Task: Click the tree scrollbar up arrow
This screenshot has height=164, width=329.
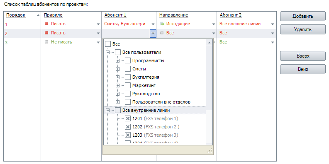Action: (x=209, y=43)
